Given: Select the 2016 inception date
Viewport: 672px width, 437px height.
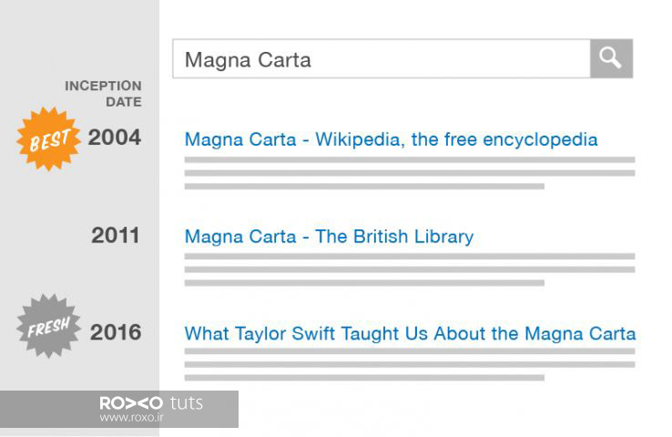Looking at the screenshot, I should pos(116,332).
